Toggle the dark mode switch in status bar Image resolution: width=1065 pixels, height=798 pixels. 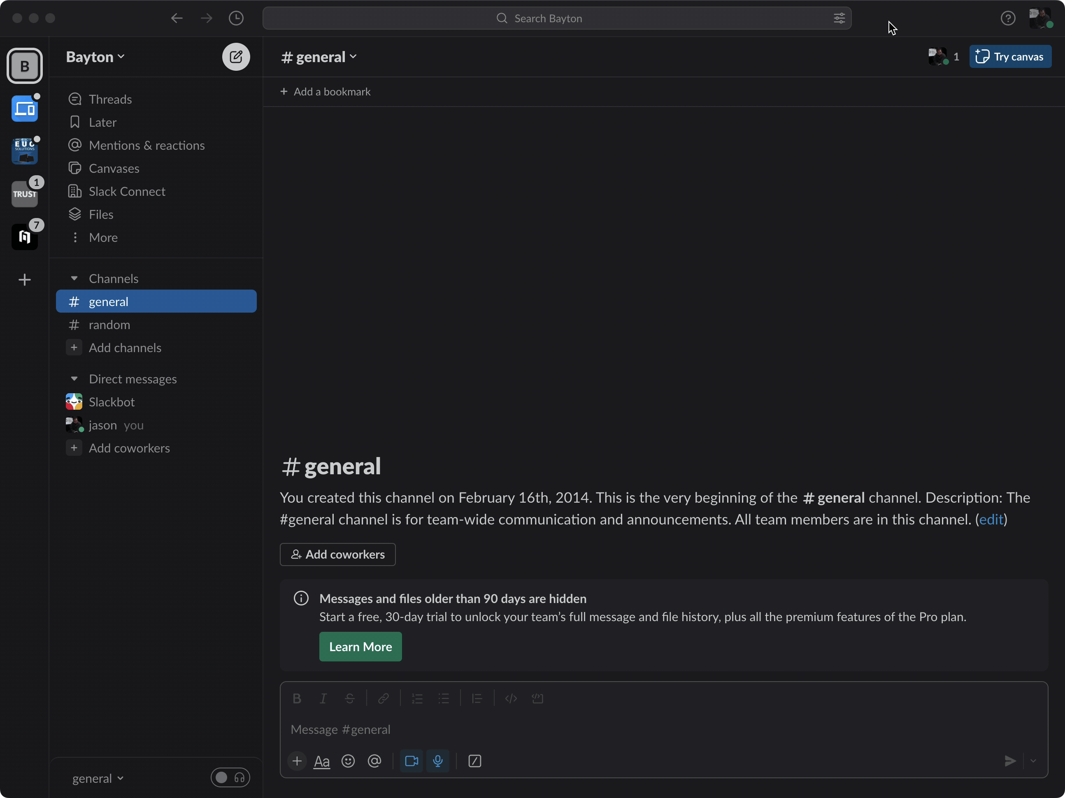[221, 778]
